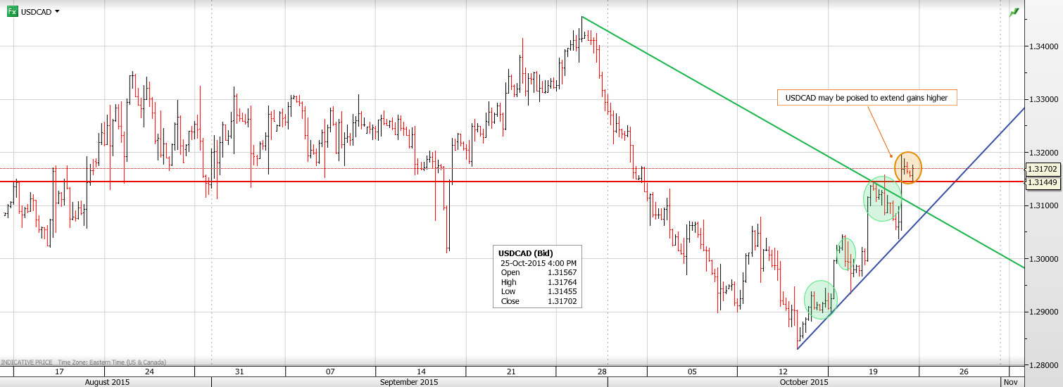Click the 1.31702 current price label
Screen dimensions: 1063x387
tap(1042, 169)
